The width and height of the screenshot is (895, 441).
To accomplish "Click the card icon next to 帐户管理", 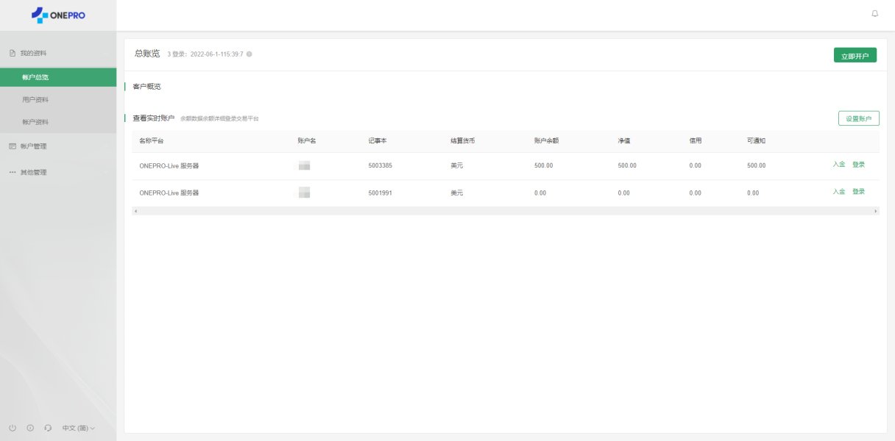I will [x=12, y=146].
